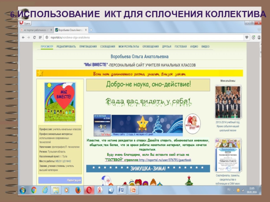
Task: Switch to the PowerPoint taskbar button
Action: click(133, 190)
